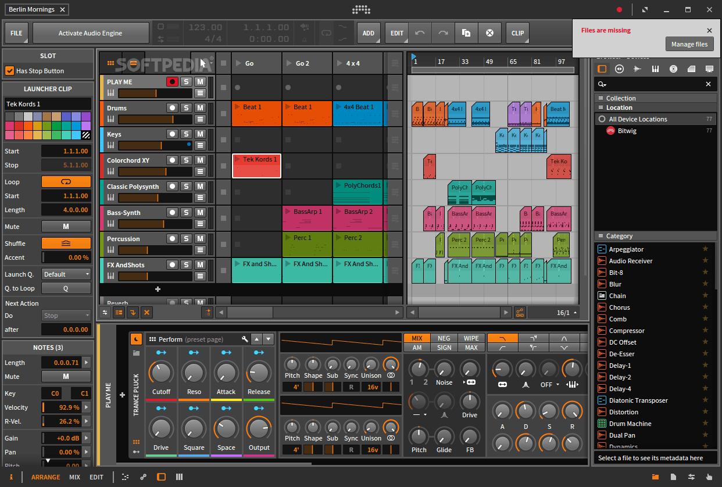Click the duplicate icon in the top toolbar

click(466, 33)
